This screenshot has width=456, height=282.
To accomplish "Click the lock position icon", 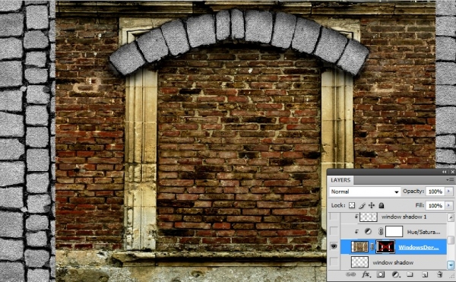I will pos(372,205).
